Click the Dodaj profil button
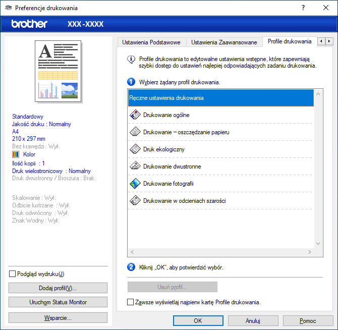Viewport: 338px width, 330px height. [x=58, y=288]
